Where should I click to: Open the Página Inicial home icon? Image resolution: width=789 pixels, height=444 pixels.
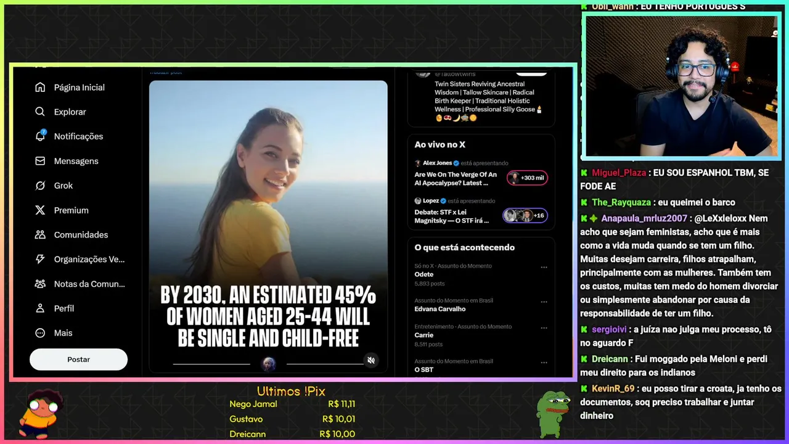coord(40,88)
